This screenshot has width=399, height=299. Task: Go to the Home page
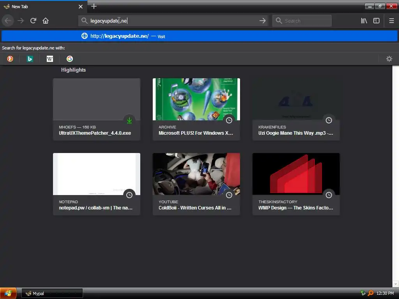coord(46,21)
